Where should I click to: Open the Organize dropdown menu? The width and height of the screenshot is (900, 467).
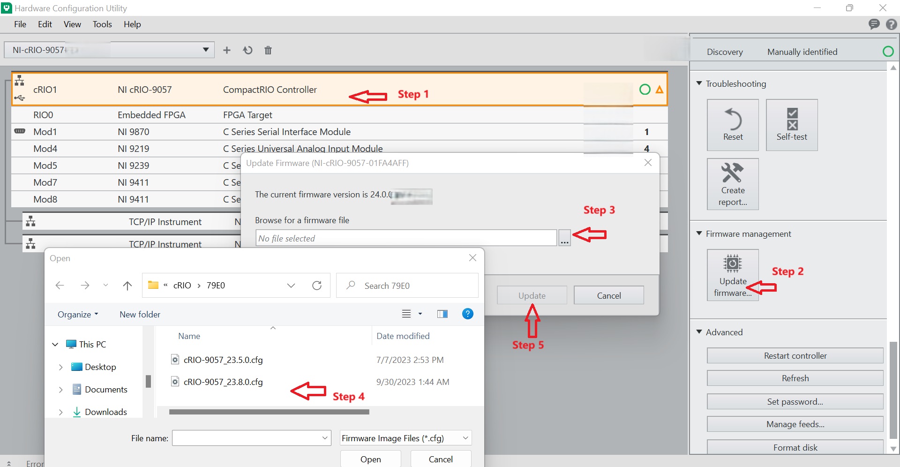[x=78, y=314]
